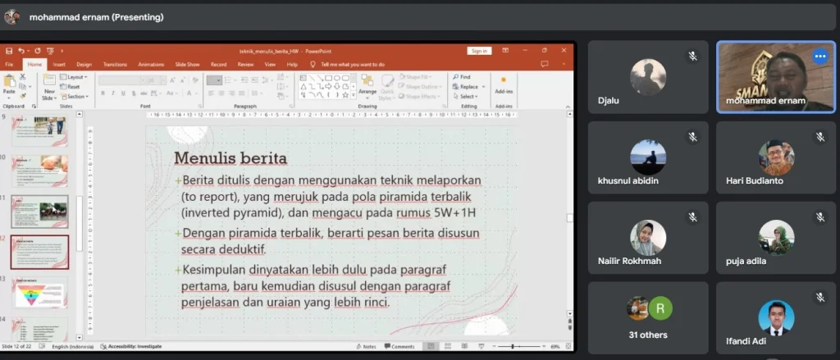
Task: Open the font size combo box
Action: point(156,80)
